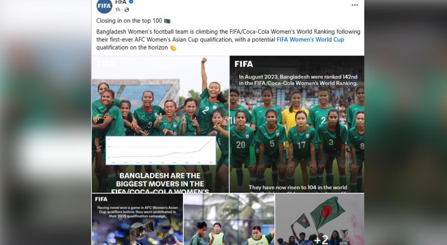Open the FIFA page profile picture

coord(104,6)
